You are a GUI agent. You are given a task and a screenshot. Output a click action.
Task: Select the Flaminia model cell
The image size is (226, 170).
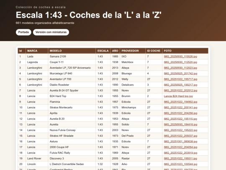pyautogui.click(x=72, y=102)
